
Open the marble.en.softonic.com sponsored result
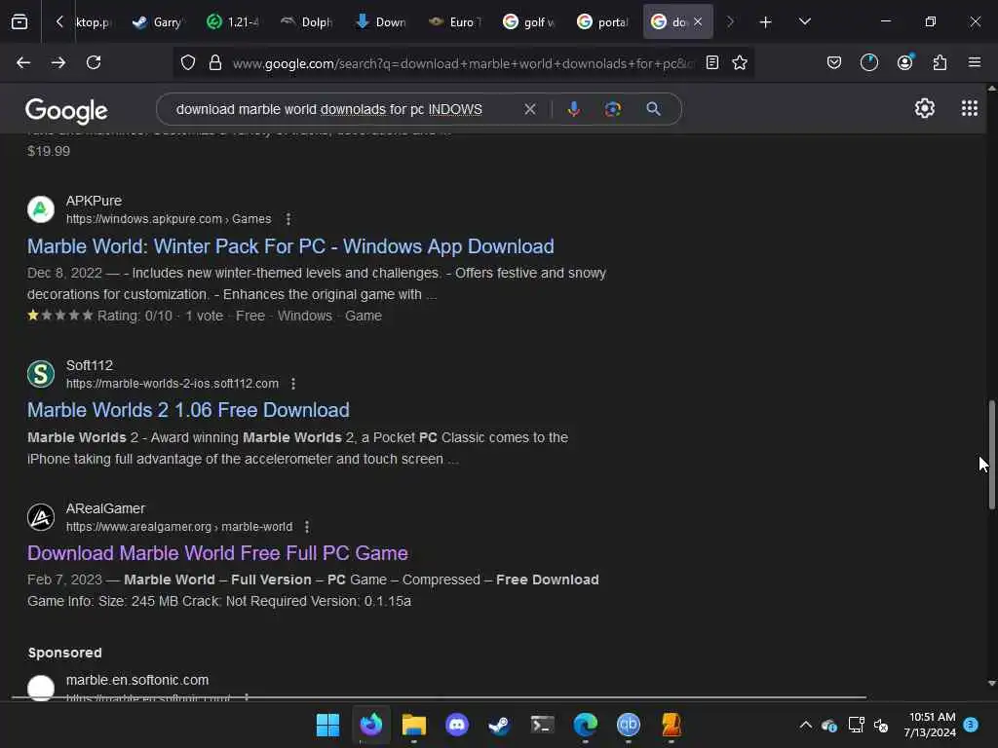tap(137, 681)
